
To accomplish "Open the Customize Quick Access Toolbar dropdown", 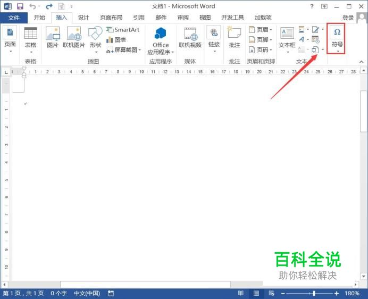I will pyautogui.click(x=71, y=6).
